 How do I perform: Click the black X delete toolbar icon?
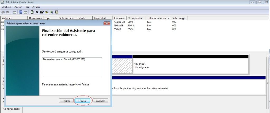(37, 12)
